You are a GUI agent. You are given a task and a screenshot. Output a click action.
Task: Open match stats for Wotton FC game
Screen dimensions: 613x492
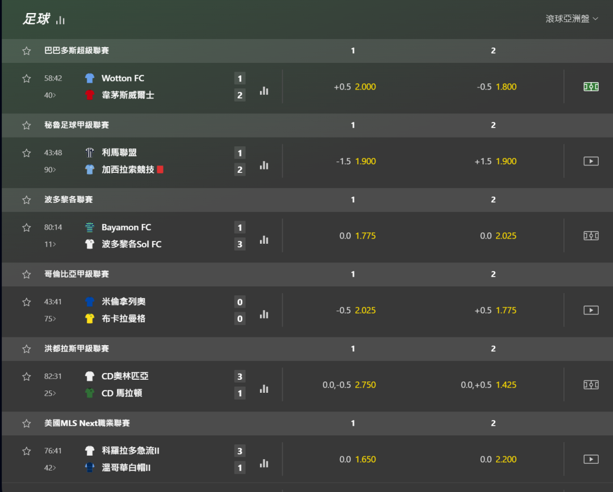point(264,90)
